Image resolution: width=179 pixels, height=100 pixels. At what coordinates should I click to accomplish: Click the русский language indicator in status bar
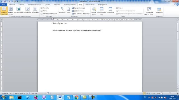[x=34, y=93]
